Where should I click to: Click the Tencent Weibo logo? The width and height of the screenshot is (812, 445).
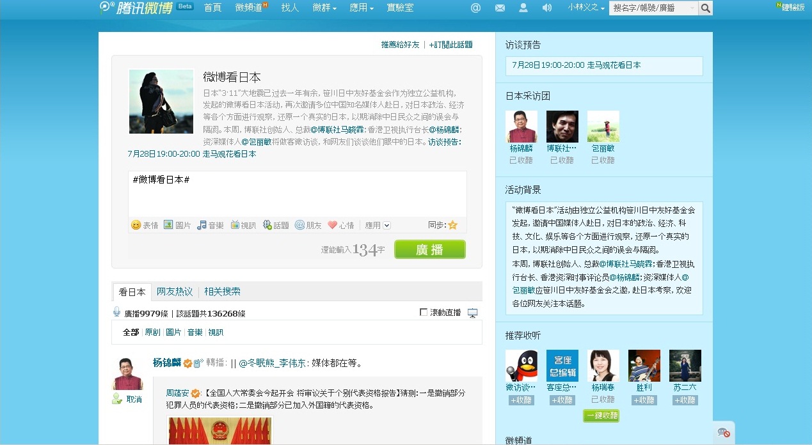point(136,8)
